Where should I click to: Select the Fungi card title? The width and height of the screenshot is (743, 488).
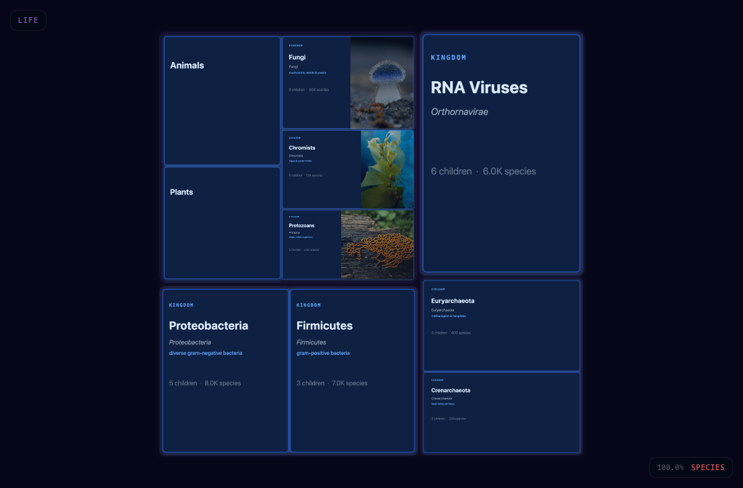pyautogui.click(x=297, y=58)
